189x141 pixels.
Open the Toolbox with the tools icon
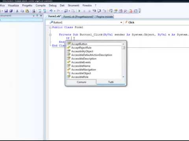125,11
